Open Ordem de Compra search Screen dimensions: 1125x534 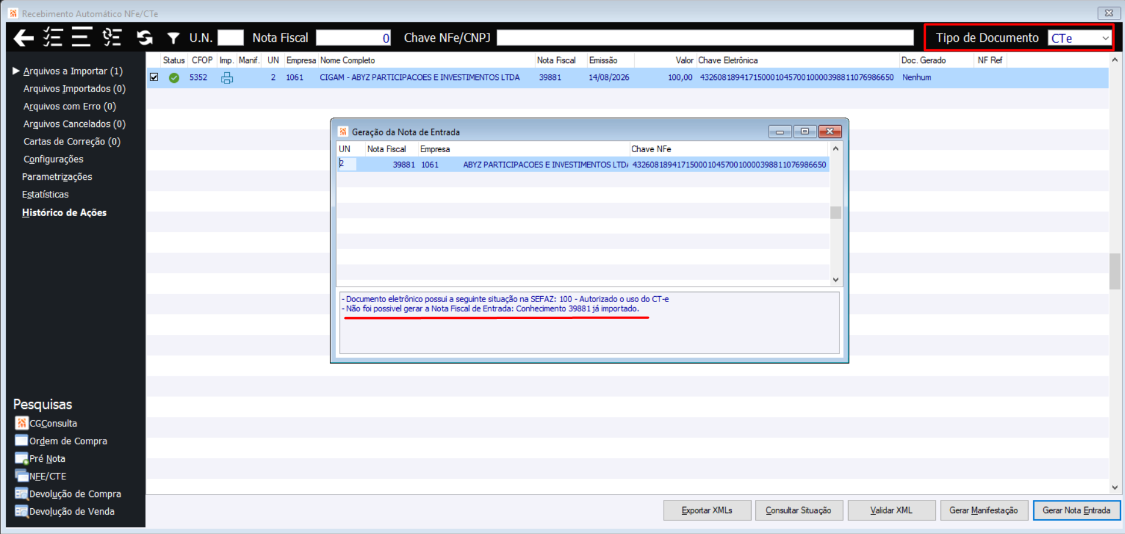61,441
